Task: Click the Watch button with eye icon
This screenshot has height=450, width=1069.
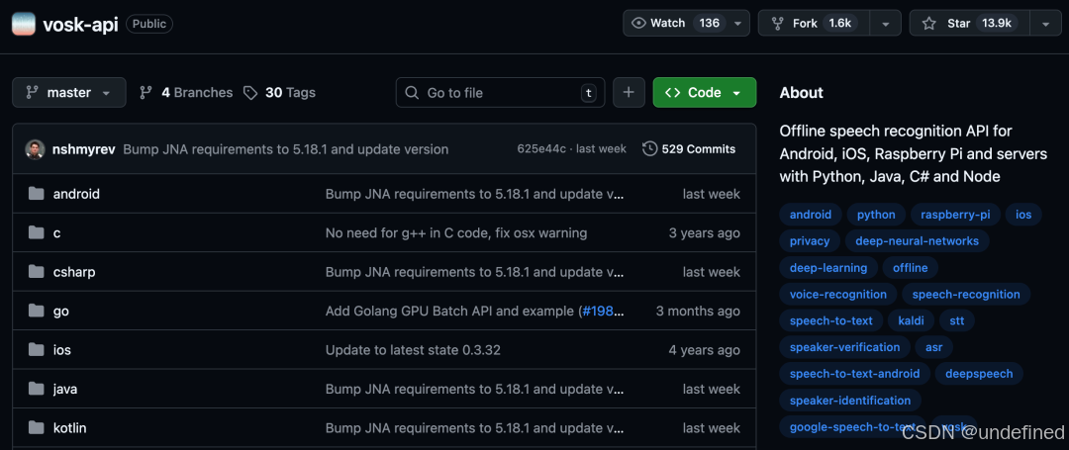Action: 675,23
